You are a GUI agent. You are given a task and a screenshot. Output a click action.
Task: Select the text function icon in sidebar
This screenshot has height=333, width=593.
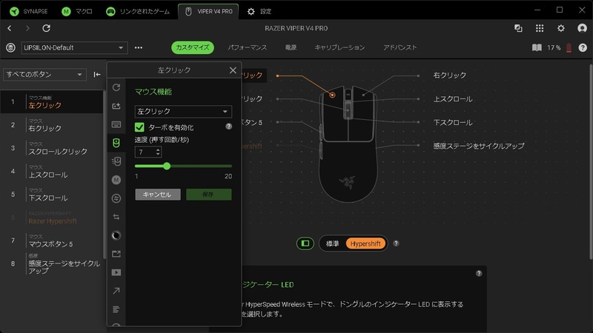(116, 309)
